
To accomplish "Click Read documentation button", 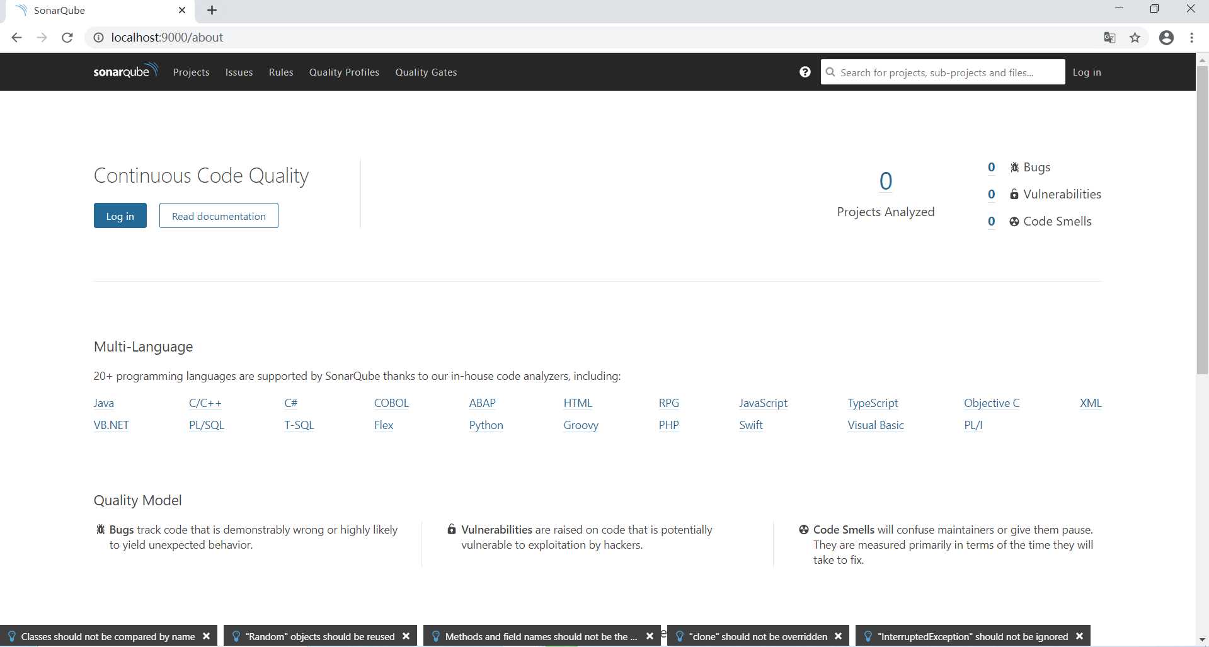I will 219,215.
